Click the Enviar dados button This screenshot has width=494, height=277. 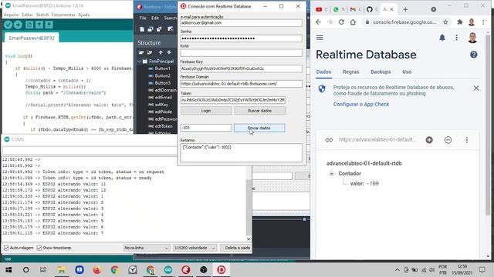pyautogui.click(x=259, y=128)
